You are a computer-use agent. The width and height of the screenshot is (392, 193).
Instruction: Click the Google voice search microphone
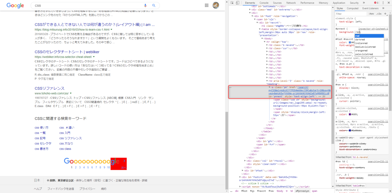pyautogui.click(x=145, y=6)
